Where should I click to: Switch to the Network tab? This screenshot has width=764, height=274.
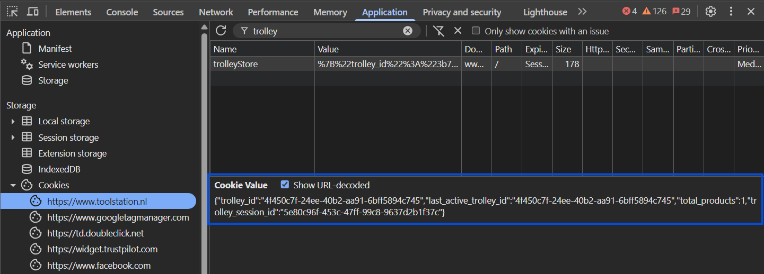pos(216,12)
